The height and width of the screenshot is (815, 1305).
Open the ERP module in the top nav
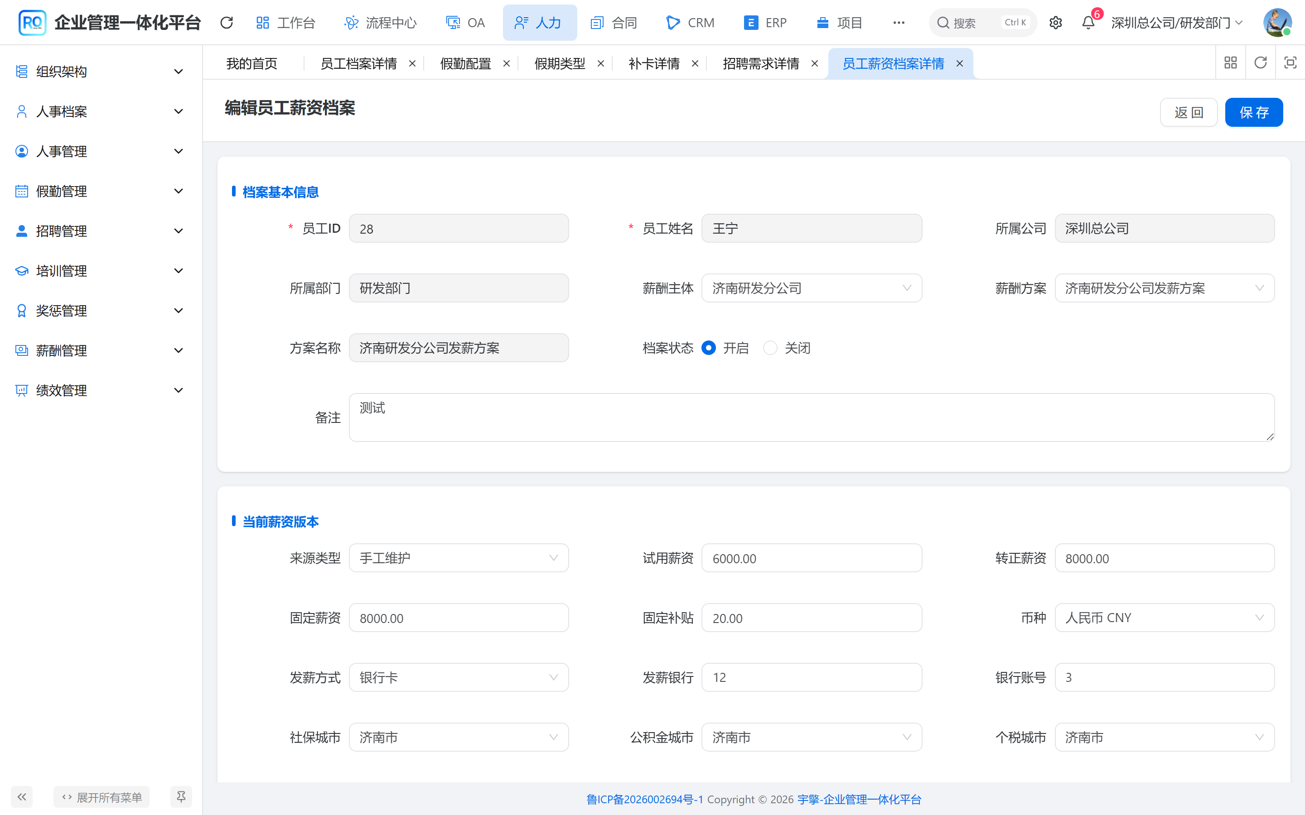765,23
